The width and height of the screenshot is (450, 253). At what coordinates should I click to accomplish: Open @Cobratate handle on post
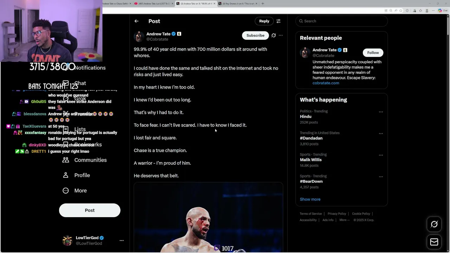157,39
